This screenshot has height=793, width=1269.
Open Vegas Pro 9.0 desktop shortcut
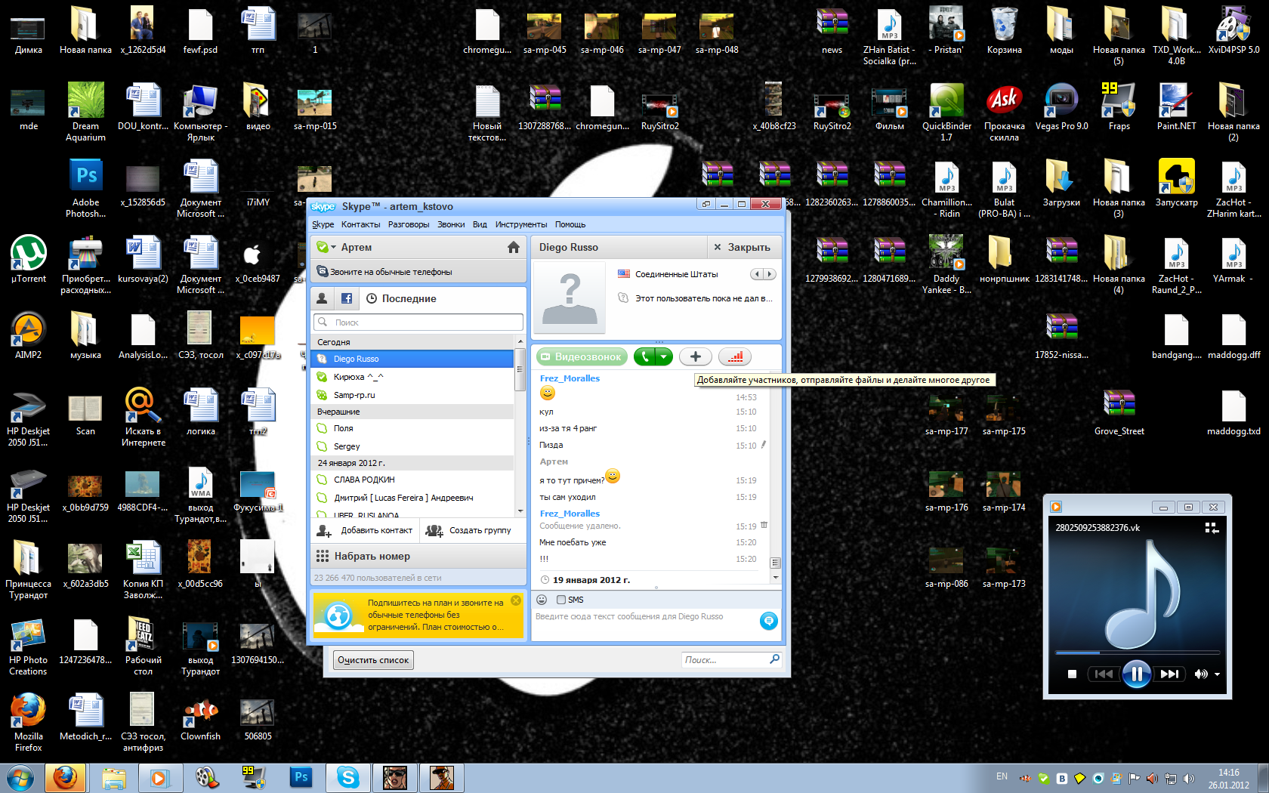coord(1061,106)
